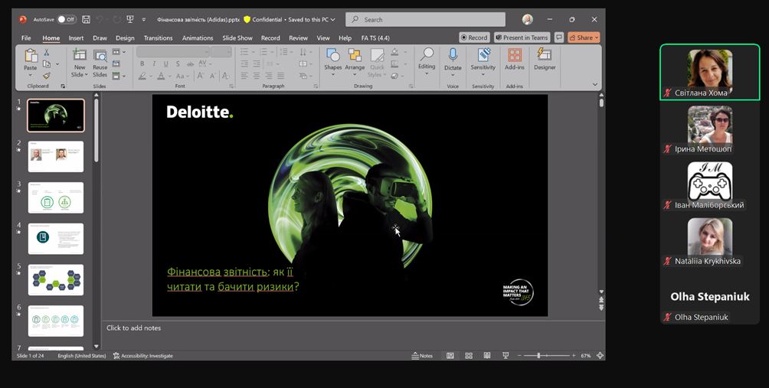Click the Search box in title bar
The width and height of the screenshot is (769, 388).
[x=425, y=20]
